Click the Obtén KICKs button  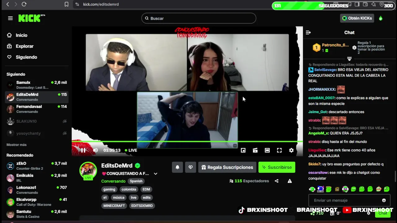tap(357, 18)
